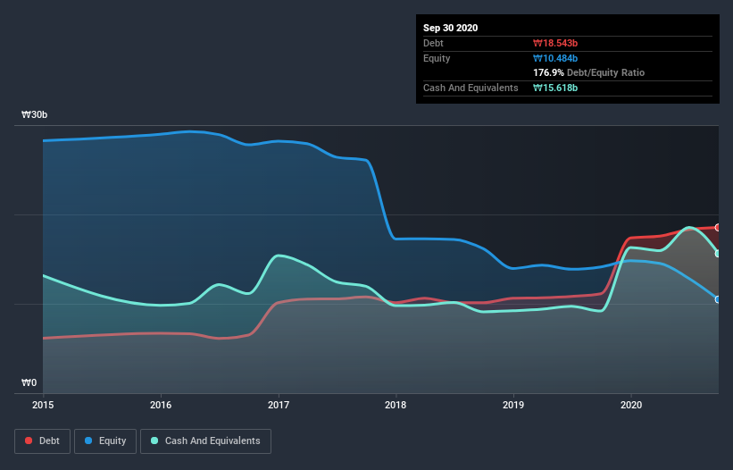Click the 2019 x-axis label
The height and width of the screenshot is (470, 733).
tap(513, 405)
